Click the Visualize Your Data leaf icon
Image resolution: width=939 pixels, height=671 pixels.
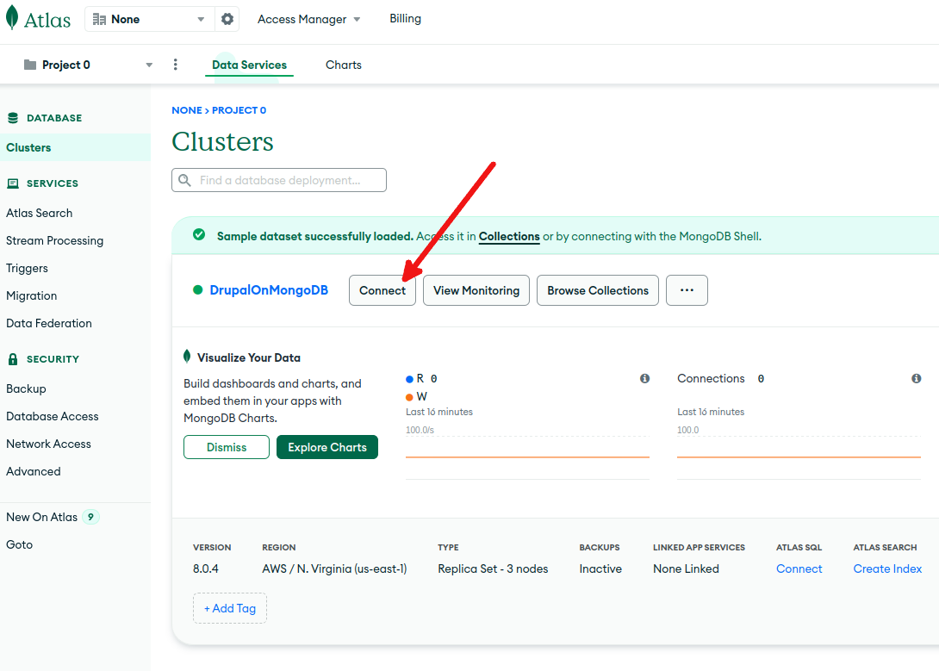tap(187, 357)
